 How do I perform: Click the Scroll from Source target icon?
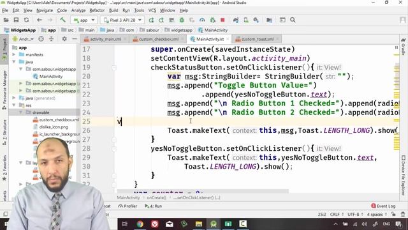(41, 39)
